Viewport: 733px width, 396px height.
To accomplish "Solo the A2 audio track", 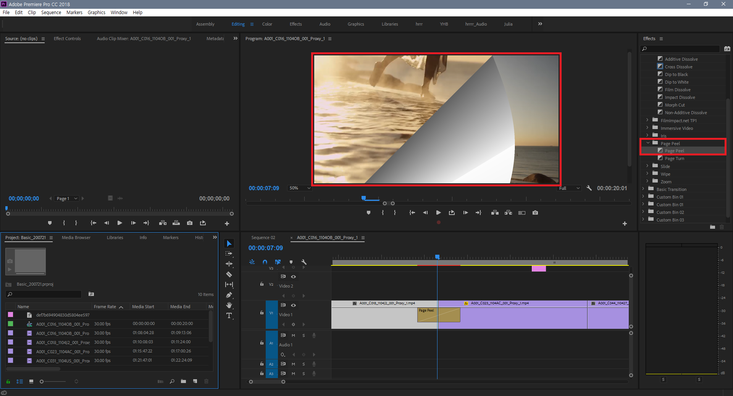I will [304, 364].
